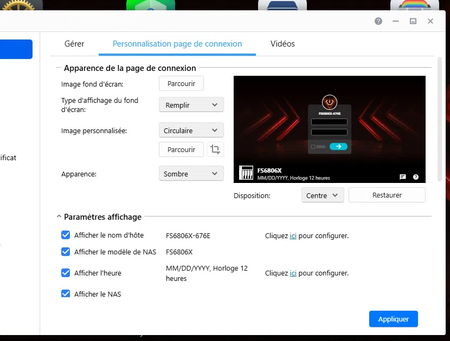Click the Image fond d'écran label

(x=92, y=84)
